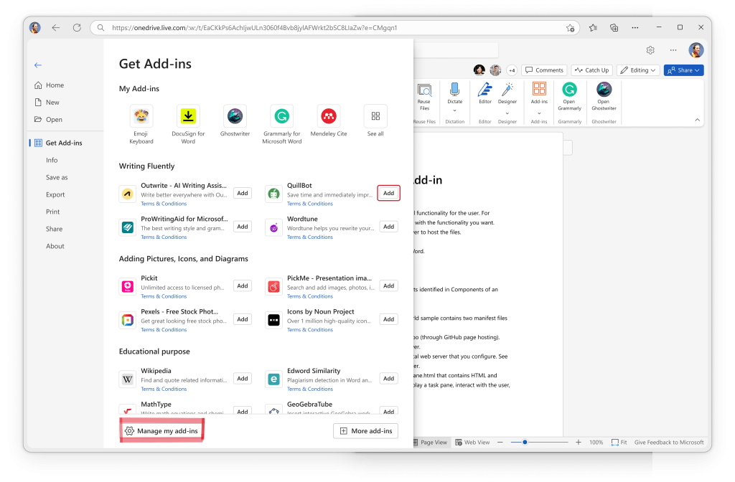
Task: Select Save as in the sidebar
Action: (x=57, y=178)
